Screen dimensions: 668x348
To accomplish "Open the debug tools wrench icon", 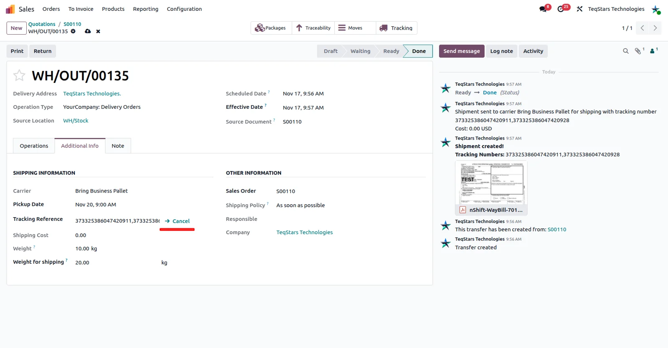I will (579, 9).
